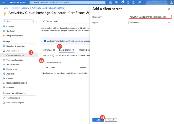
Task: Click the Microsoft Azure logo text
Action: (x=18, y=3)
